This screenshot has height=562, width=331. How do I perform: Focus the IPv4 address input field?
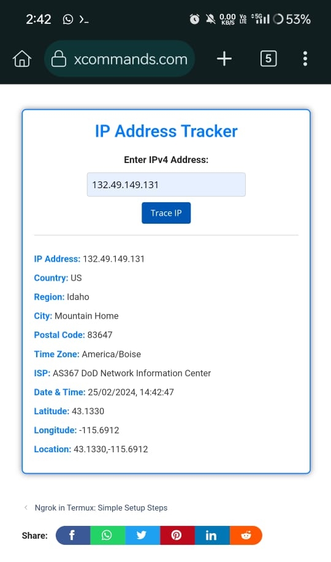(166, 184)
